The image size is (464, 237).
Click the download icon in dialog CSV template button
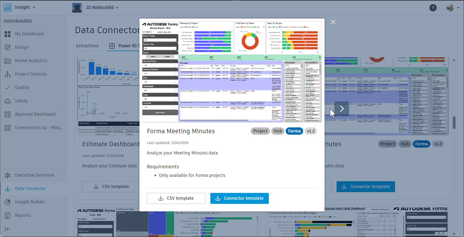tap(161, 198)
